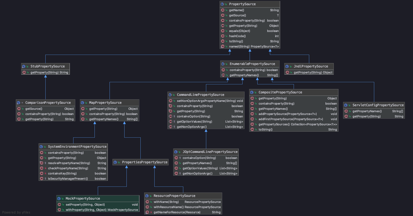Select getPropertySources() method row

point(294,124)
